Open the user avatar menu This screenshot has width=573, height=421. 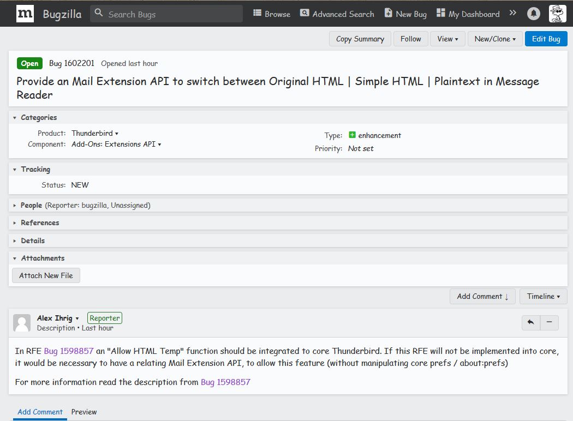(x=557, y=14)
